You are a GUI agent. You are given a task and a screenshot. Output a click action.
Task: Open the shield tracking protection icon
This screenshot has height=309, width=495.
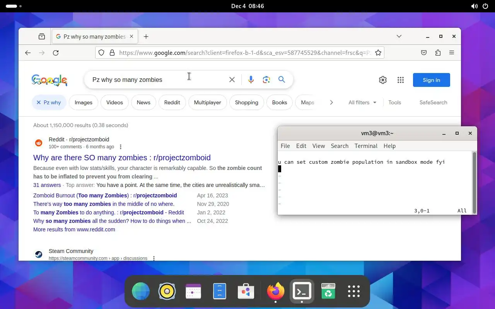point(101,53)
